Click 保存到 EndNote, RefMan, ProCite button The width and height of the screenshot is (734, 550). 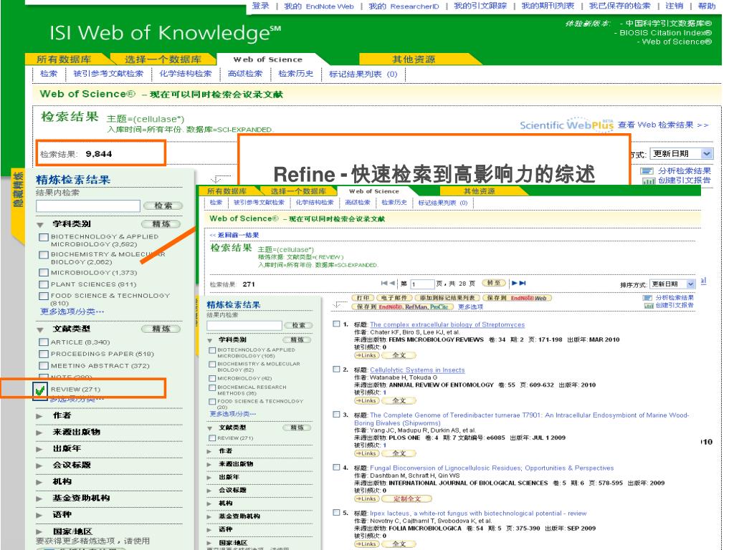(403, 307)
